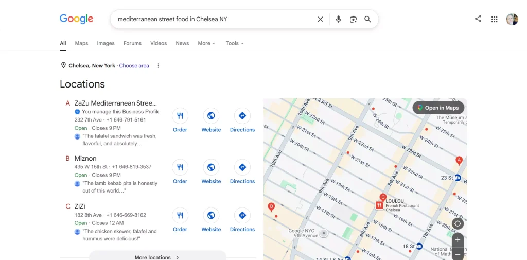Zoom in the map with the plus button
Screen dimensions: 527x260
[x=458, y=240]
